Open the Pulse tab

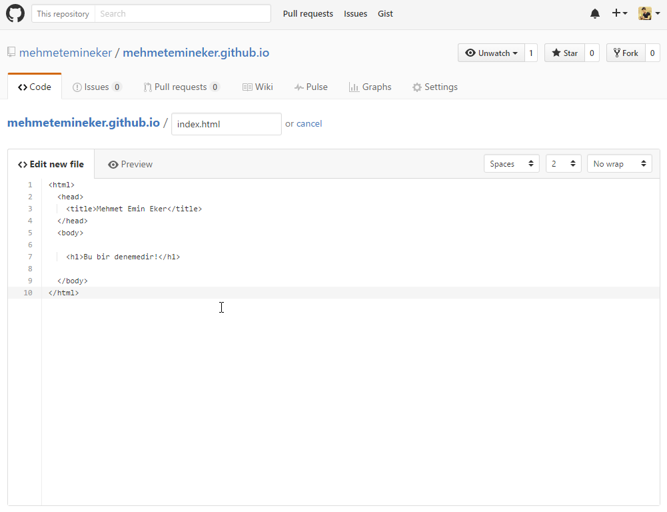click(311, 87)
